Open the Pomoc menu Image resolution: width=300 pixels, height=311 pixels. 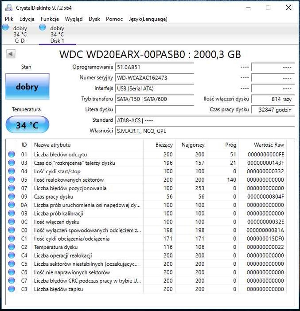point(114,19)
